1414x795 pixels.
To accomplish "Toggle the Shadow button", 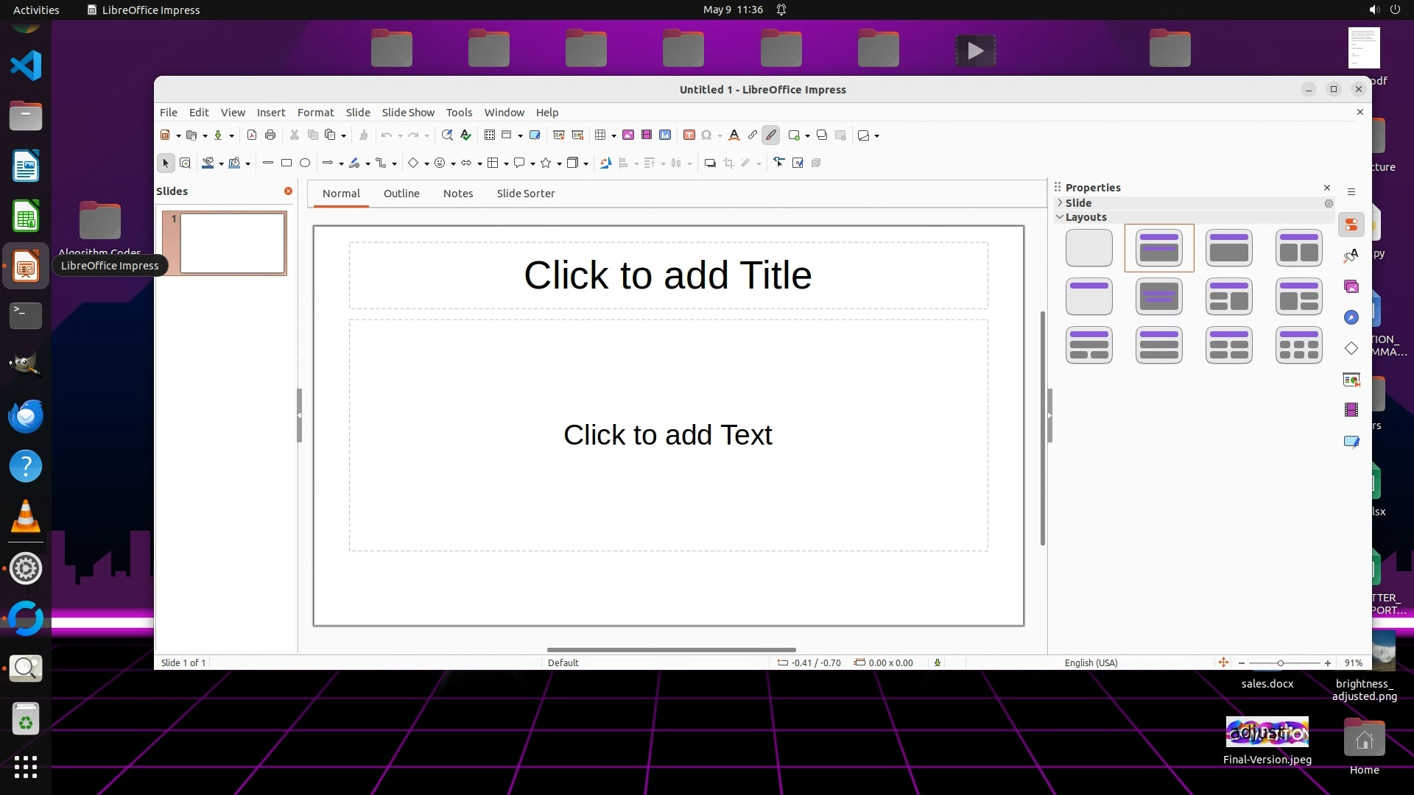I will (709, 163).
